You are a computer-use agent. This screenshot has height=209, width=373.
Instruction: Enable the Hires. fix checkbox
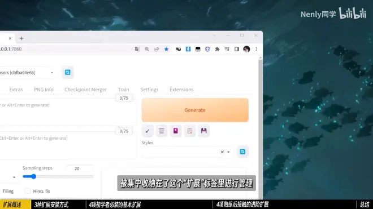(x=28, y=191)
